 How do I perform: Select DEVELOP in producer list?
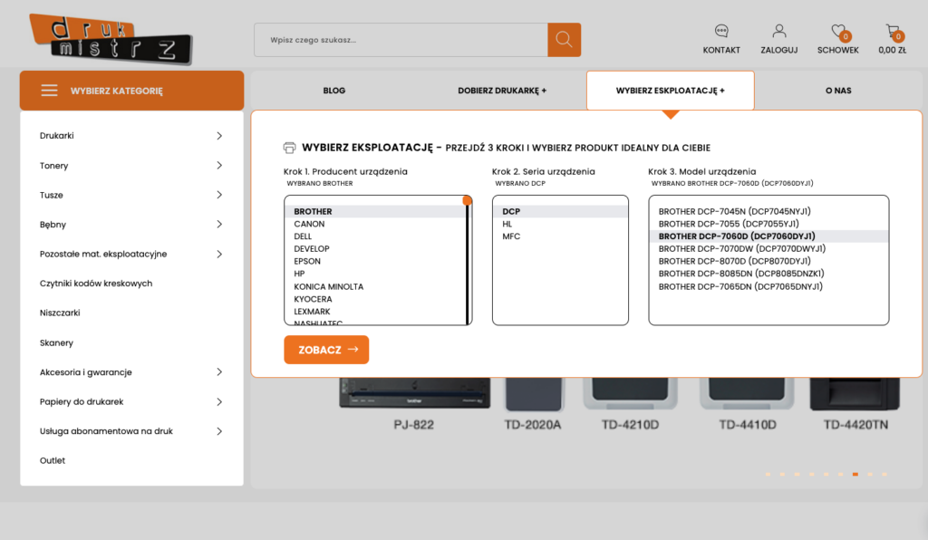pyautogui.click(x=312, y=248)
